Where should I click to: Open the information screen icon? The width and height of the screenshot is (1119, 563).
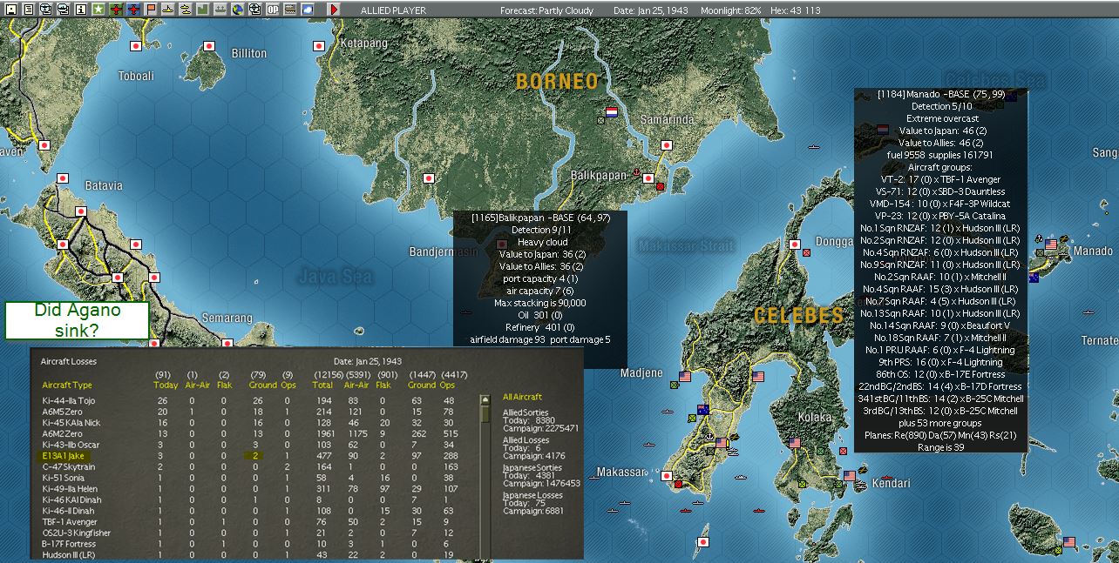point(81,10)
